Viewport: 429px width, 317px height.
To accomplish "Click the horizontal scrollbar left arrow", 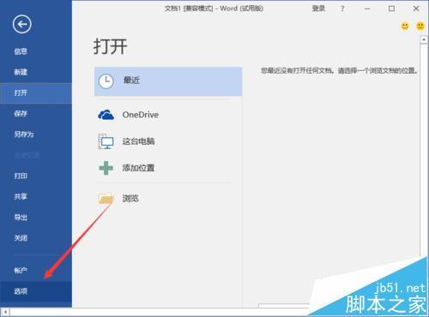I will (x=5, y=312).
